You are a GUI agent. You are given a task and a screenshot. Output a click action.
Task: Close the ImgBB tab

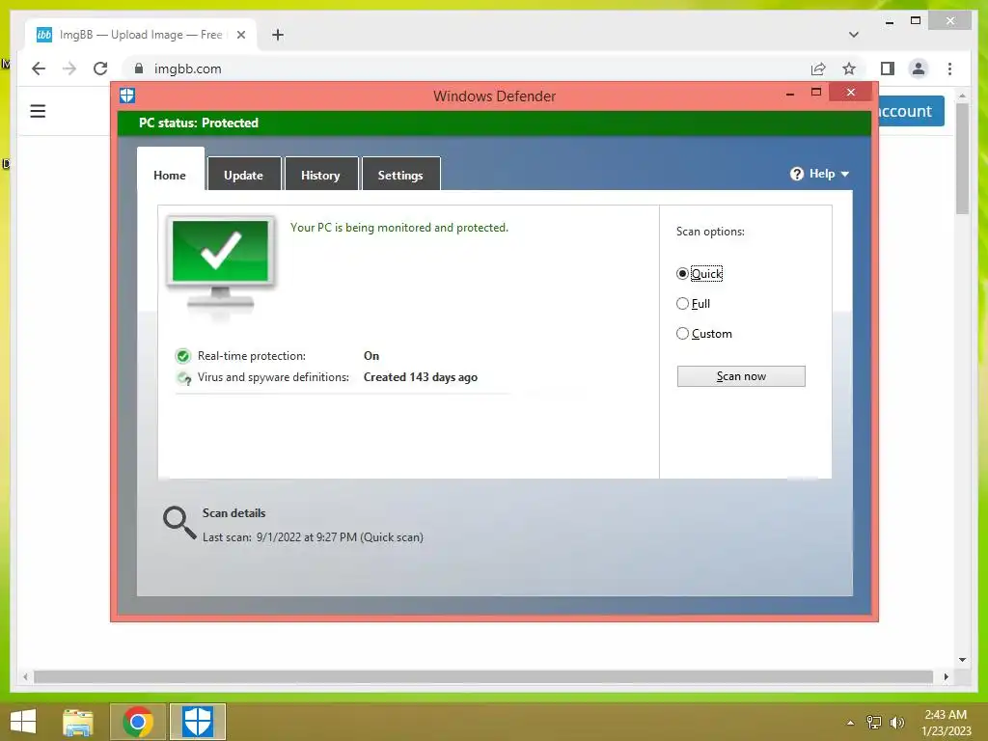[x=240, y=35]
